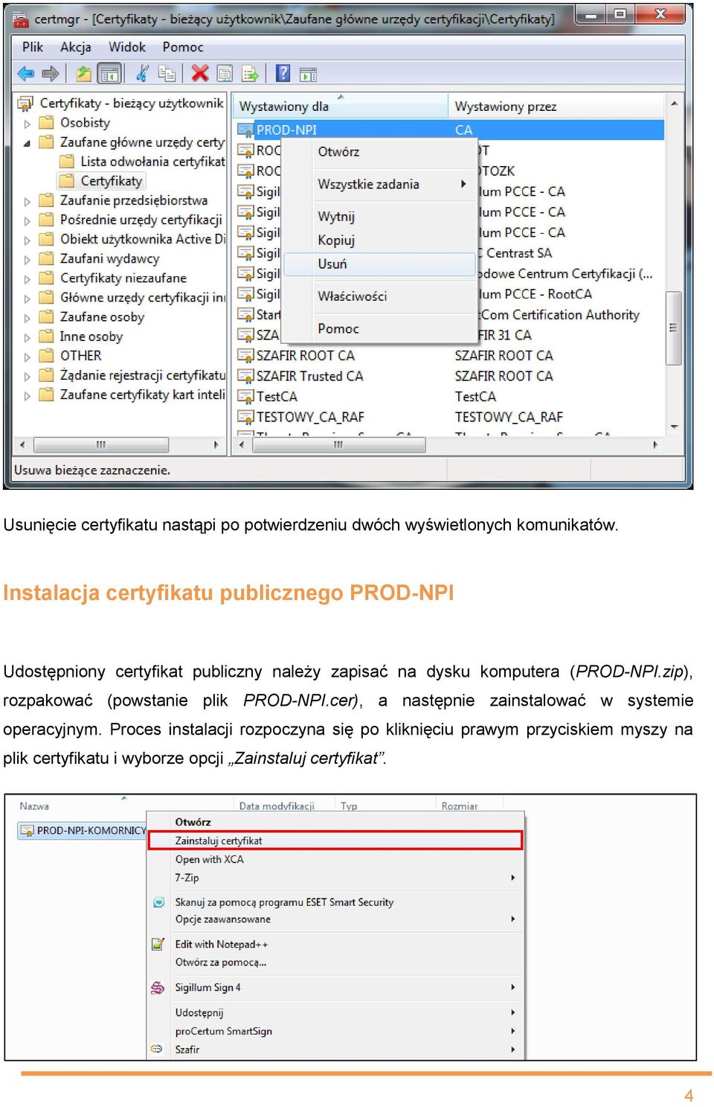Click the Show/Hide Action Pane icon

click(x=308, y=74)
